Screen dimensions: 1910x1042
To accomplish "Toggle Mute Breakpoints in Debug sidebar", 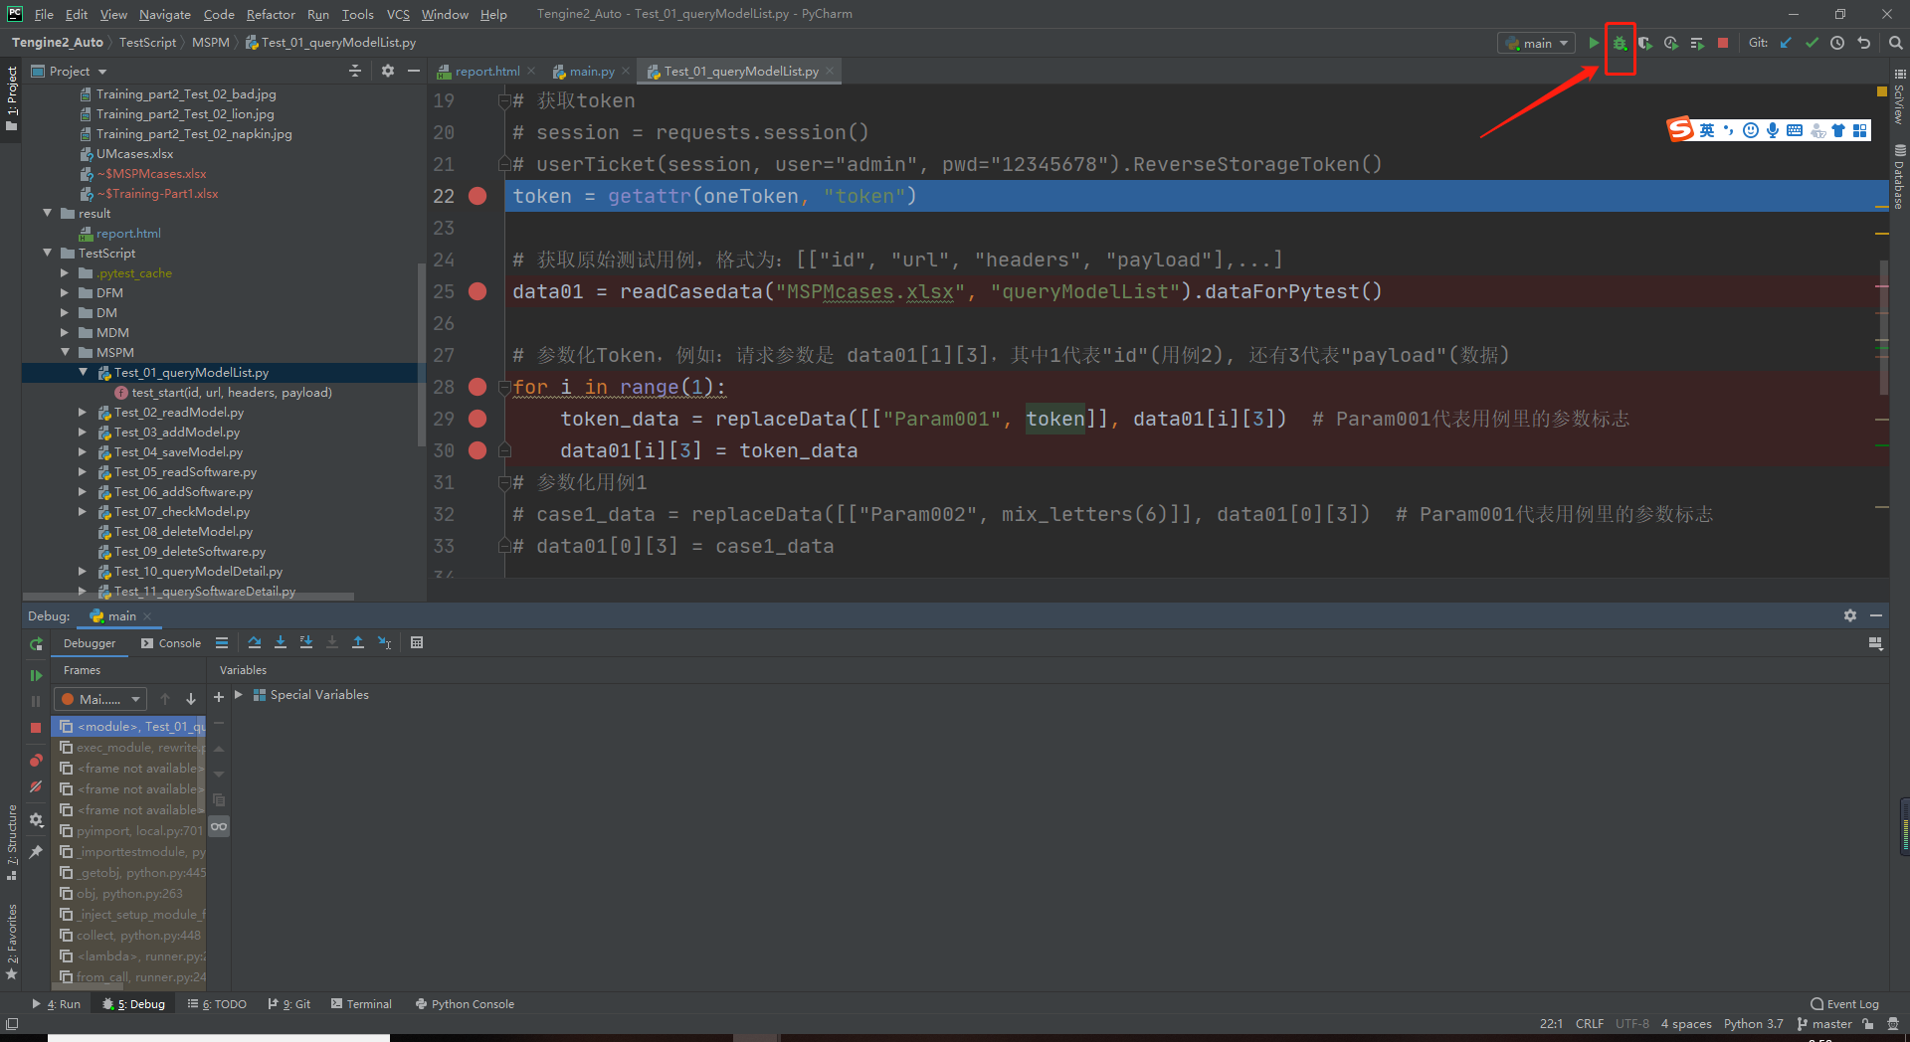I will tap(36, 786).
